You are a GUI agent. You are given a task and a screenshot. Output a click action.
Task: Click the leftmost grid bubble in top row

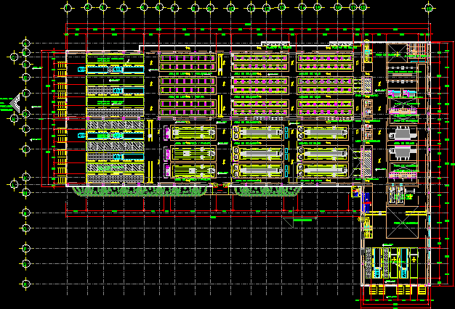coord(68,8)
